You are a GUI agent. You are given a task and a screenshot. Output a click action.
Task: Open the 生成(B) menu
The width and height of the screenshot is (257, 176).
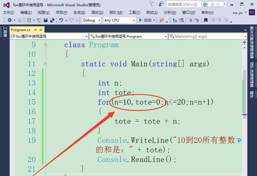pyautogui.click(x=79, y=13)
